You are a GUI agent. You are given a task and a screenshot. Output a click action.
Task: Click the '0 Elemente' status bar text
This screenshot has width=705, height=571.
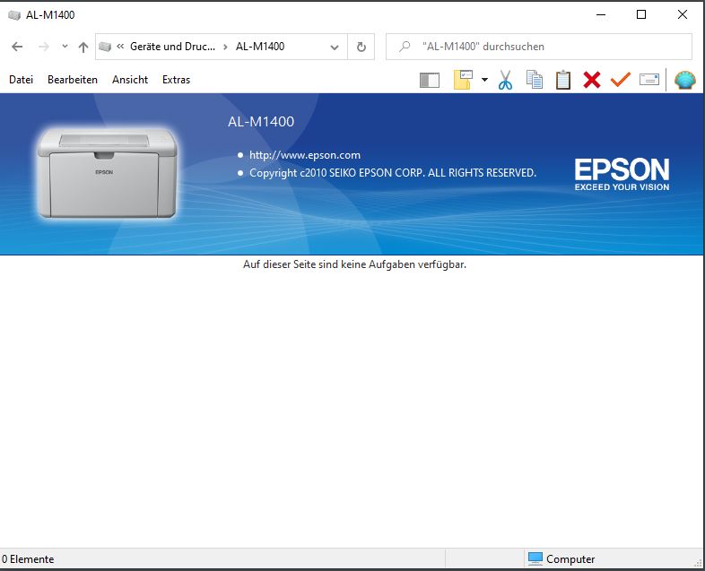pos(28,559)
